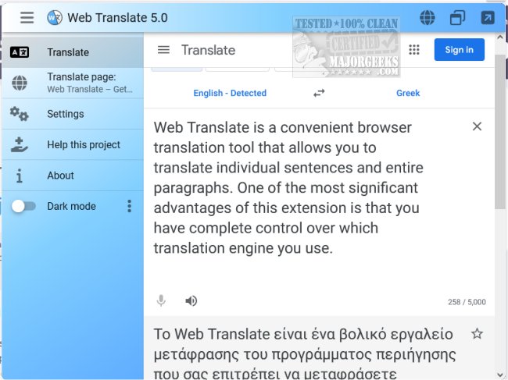Click the scrollbar up arrow

(500, 37)
